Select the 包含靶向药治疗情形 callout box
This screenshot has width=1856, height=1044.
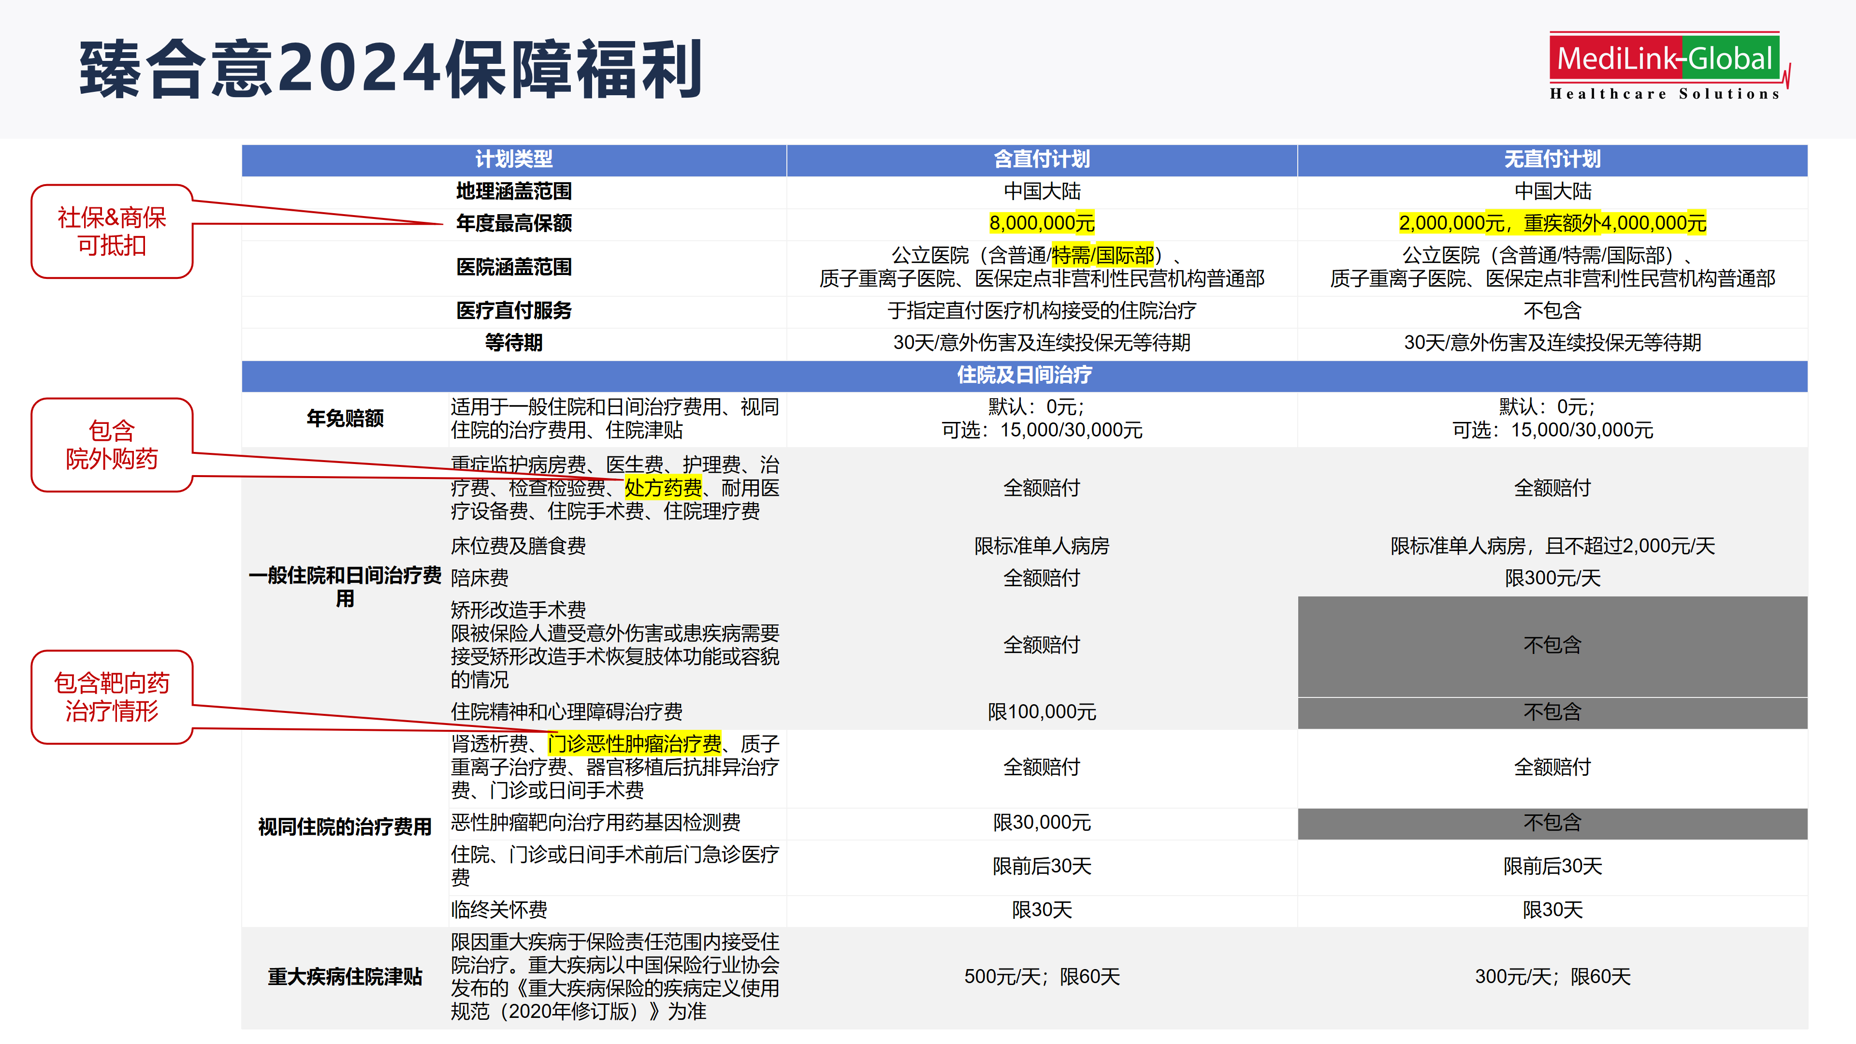112,696
